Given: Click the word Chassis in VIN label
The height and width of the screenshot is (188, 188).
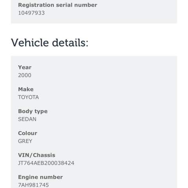Looking at the screenshot, I should [44, 155].
